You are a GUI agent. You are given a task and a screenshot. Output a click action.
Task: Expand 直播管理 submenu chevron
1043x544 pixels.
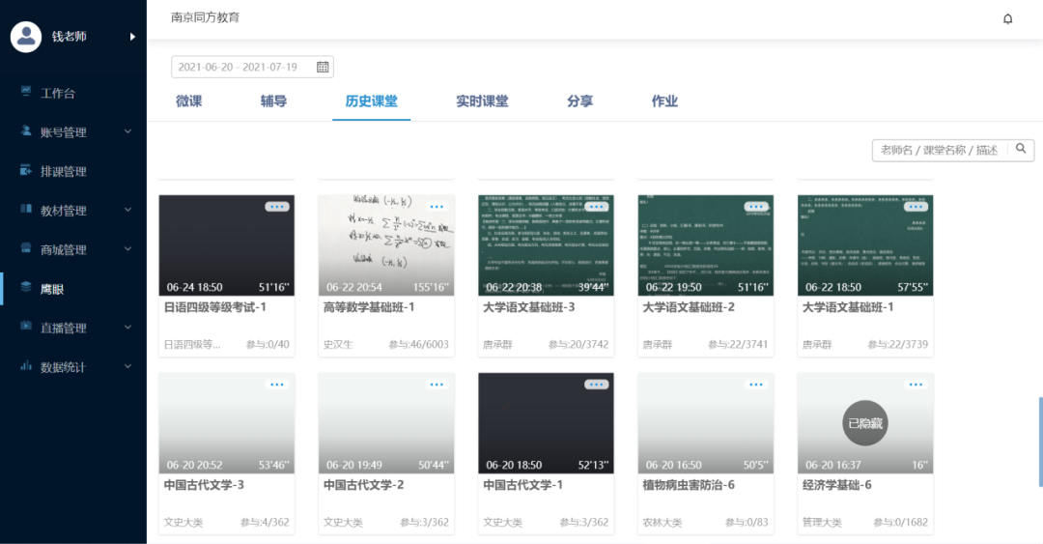click(x=127, y=327)
